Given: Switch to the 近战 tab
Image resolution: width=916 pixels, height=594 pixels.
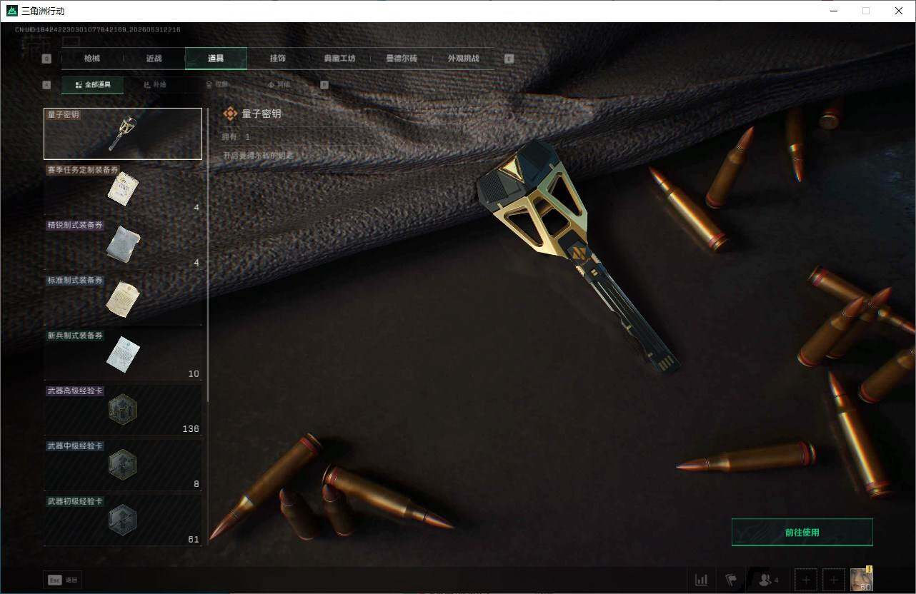Looking at the screenshot, I should (154, 59).
